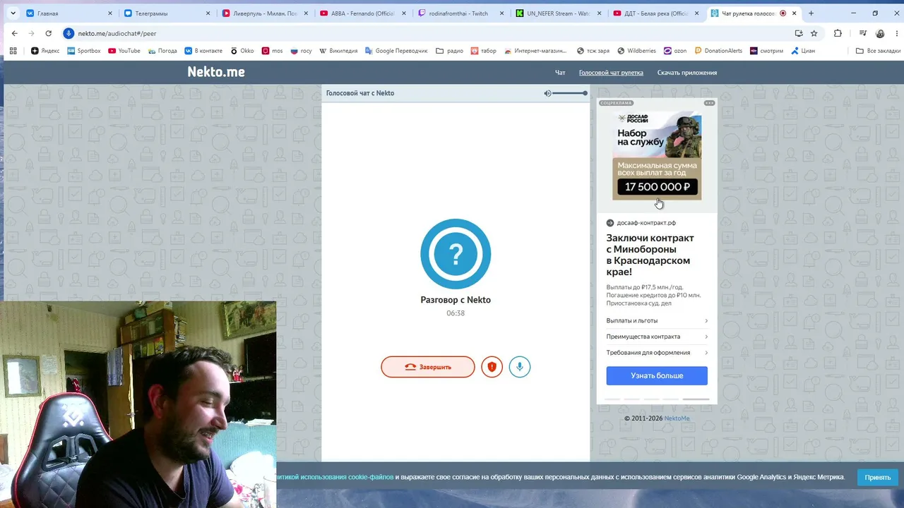
Task: Open the Nekto.me logo home link
Action: 216,72
